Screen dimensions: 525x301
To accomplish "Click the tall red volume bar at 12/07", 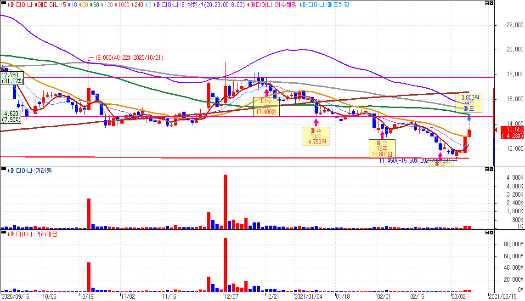I will [x=226, y=202].
